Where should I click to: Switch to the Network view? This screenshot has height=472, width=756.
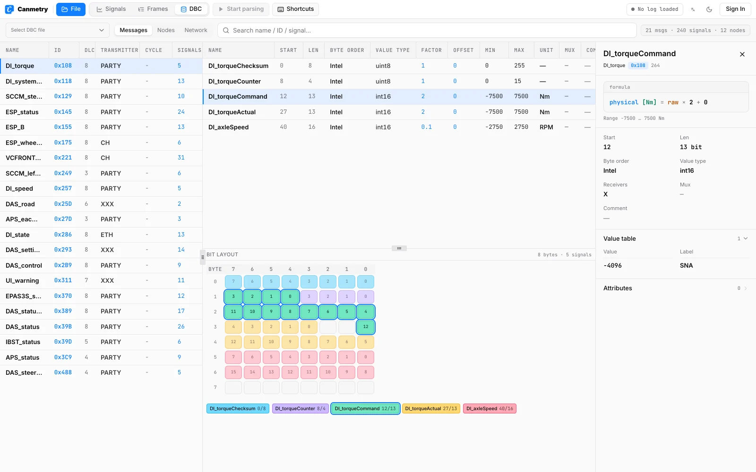tap(196, 30)
